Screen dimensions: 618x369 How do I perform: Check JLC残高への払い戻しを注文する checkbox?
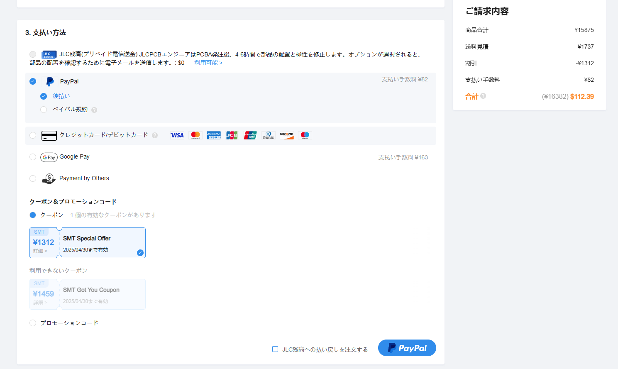pos(275,349)
